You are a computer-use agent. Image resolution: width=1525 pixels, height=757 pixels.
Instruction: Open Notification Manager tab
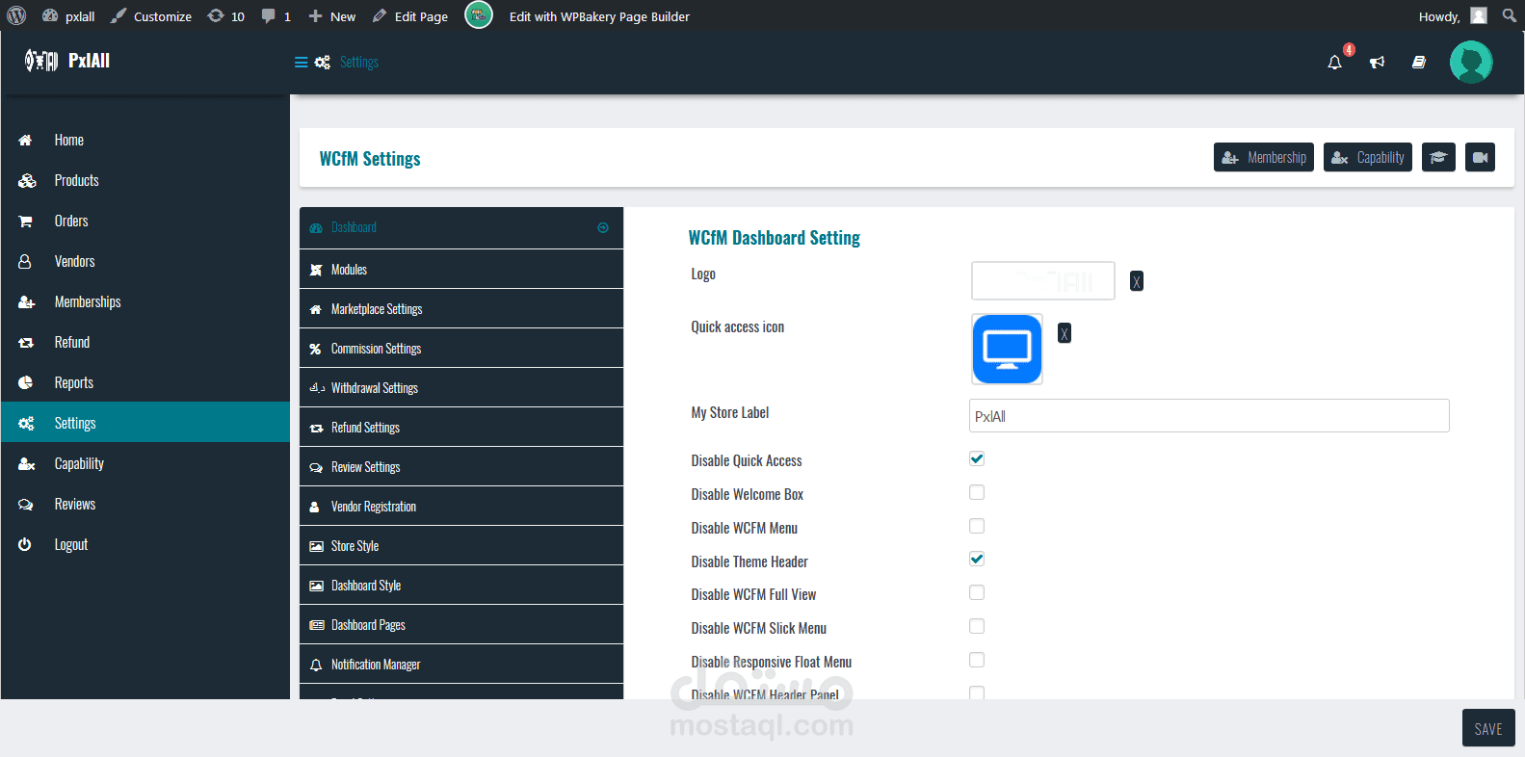461,665
